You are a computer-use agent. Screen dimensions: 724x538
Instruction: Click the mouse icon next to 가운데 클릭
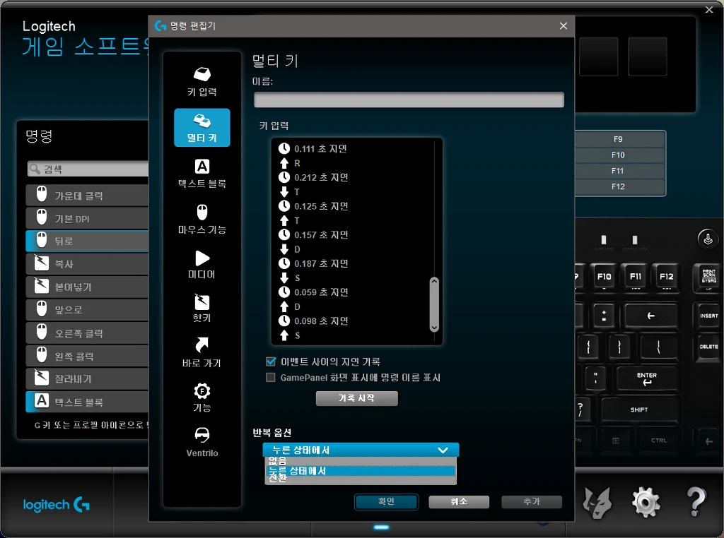(x=42, y=195)
